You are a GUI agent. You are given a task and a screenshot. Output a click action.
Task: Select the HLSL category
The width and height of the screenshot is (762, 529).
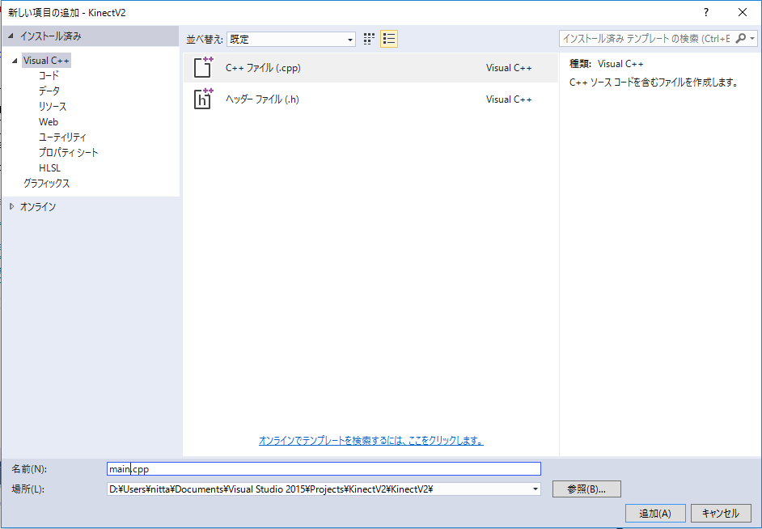49,167
